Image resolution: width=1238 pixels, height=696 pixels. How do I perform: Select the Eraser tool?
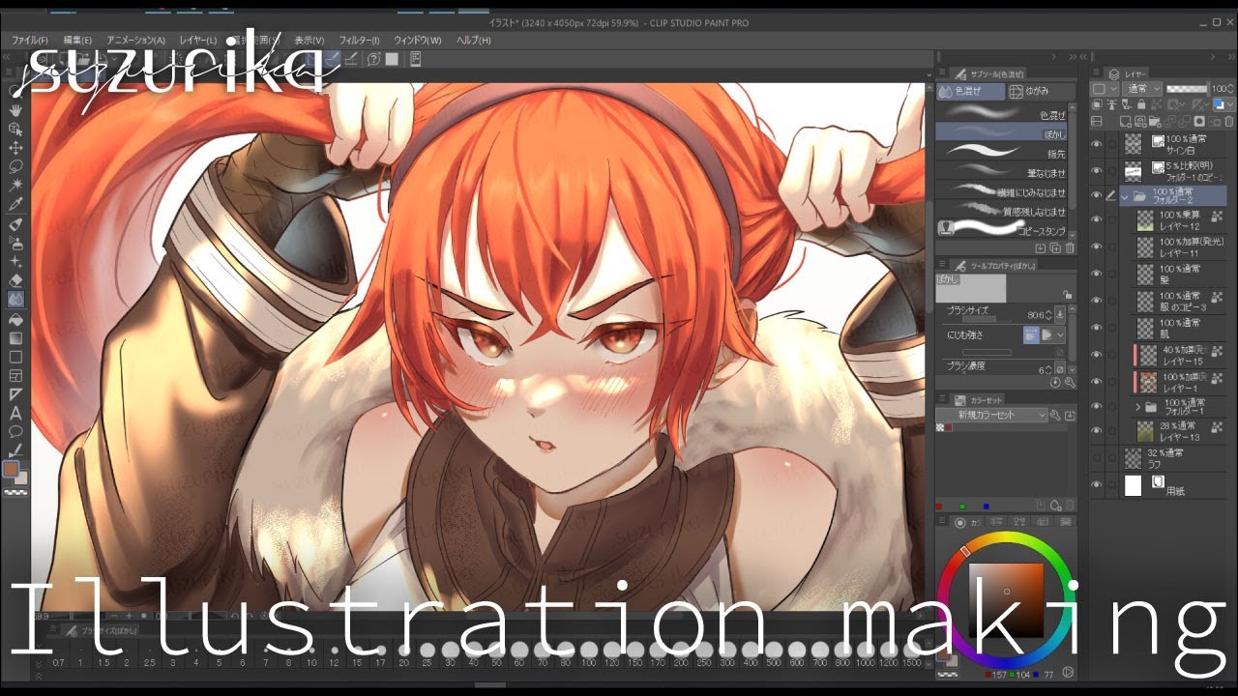point(15,280)
